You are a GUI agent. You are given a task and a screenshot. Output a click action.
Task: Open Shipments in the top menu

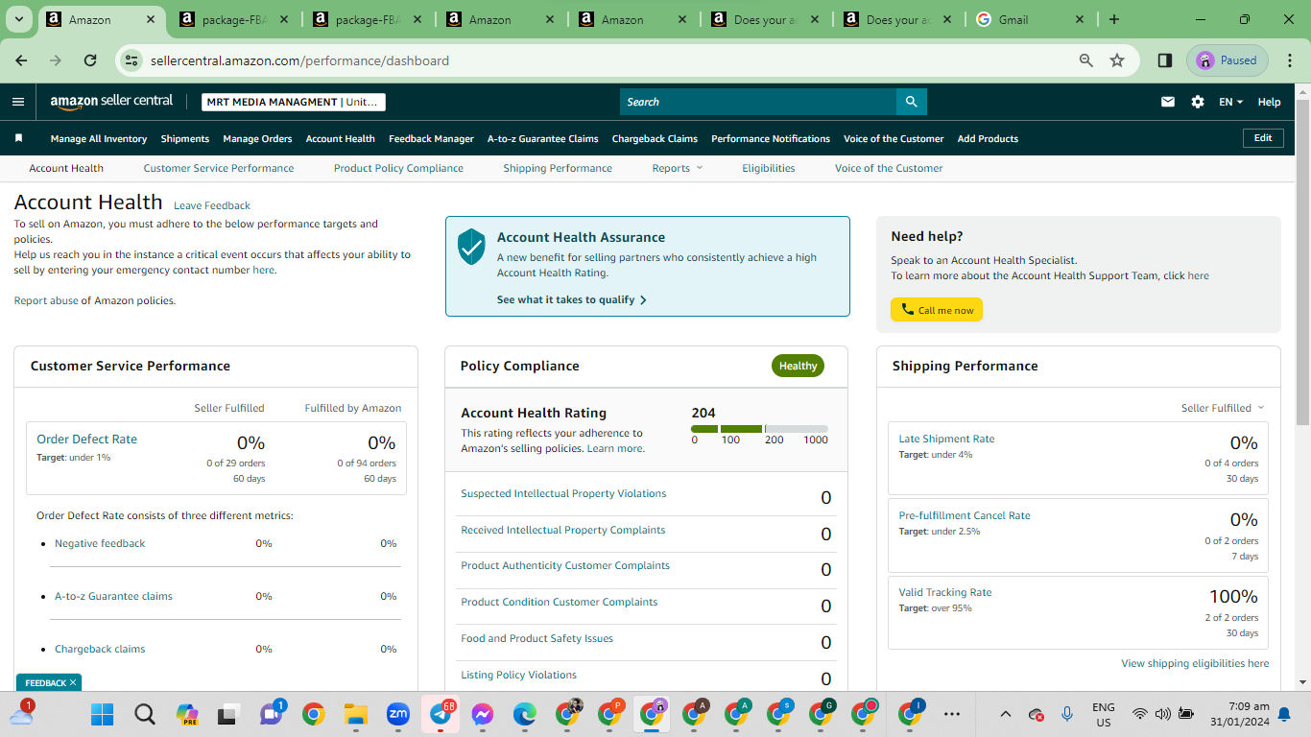point(185,138)
